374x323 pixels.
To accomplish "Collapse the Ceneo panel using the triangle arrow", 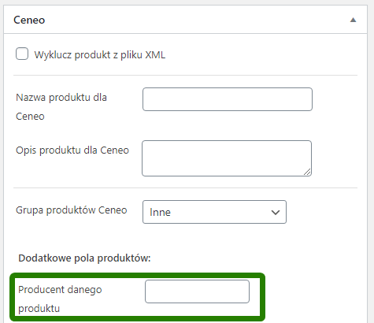I will pyautogui.click(x=353, y=20).
